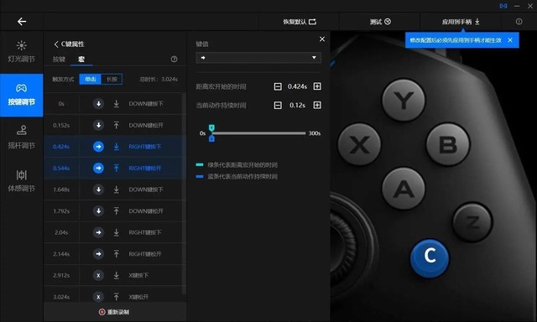This screenshot has width=537, height=322.
Task: Go back from C键属性 panel
Action: [56, 44]
